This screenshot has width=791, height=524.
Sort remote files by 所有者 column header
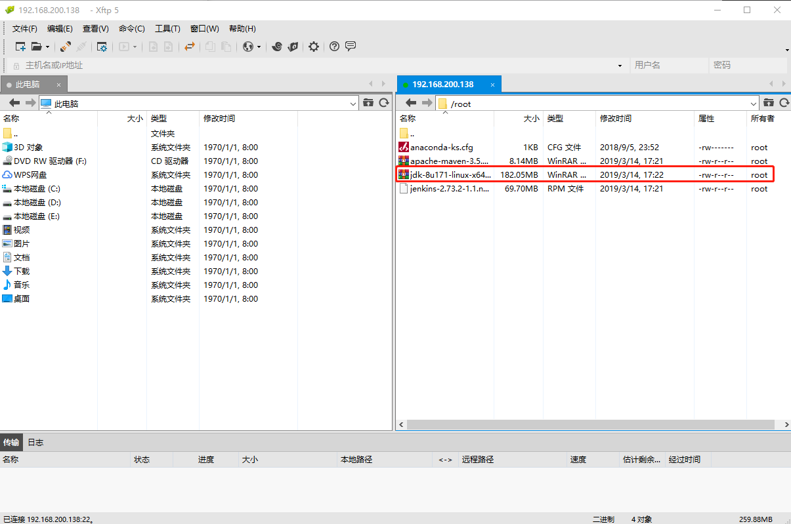coord(768,119)
